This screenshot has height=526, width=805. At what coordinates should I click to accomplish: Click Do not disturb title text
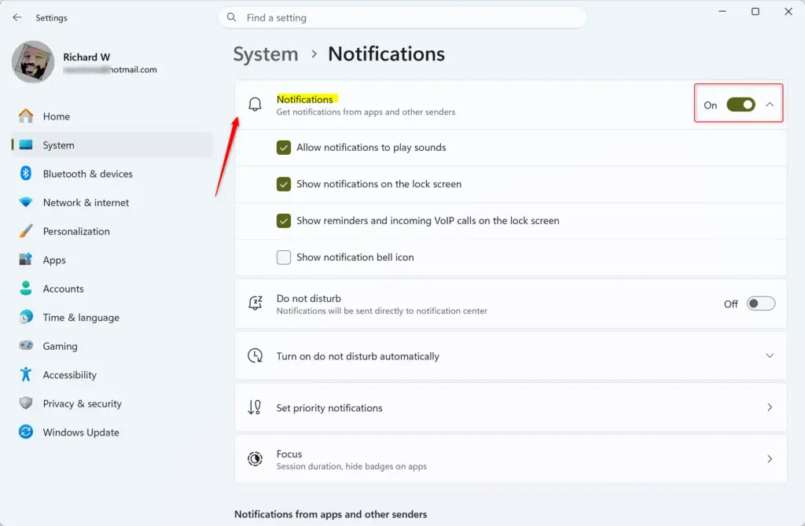pyautogui.click(x=308, y=299)
